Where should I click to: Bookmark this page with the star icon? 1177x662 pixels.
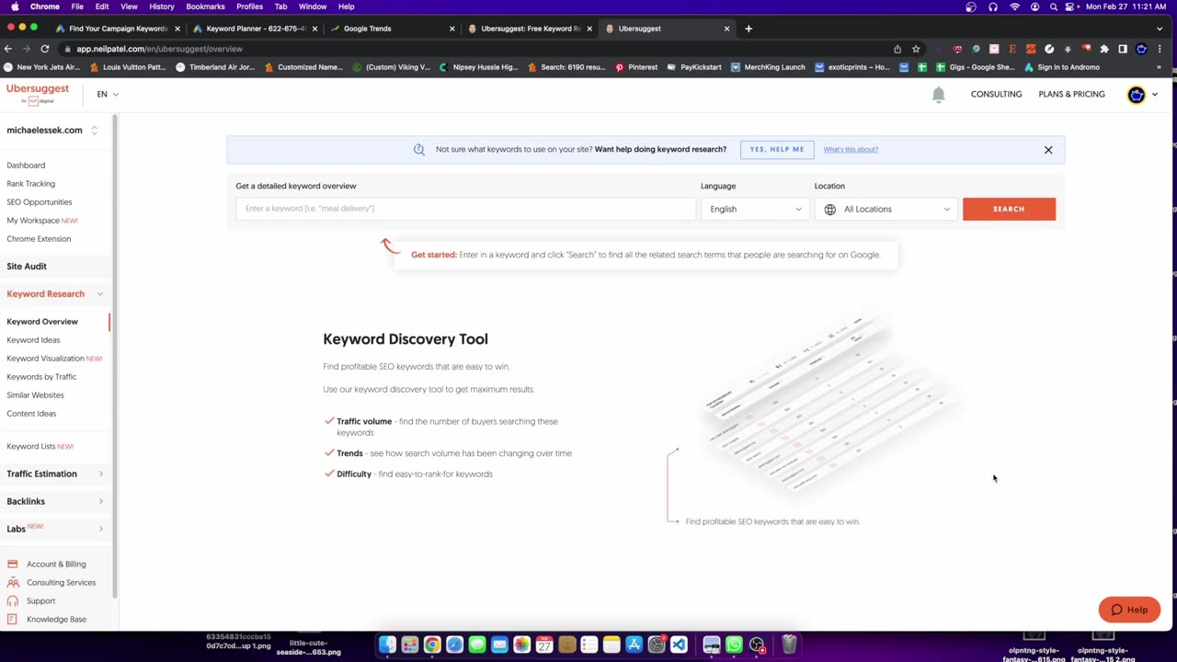pos(916,49)
